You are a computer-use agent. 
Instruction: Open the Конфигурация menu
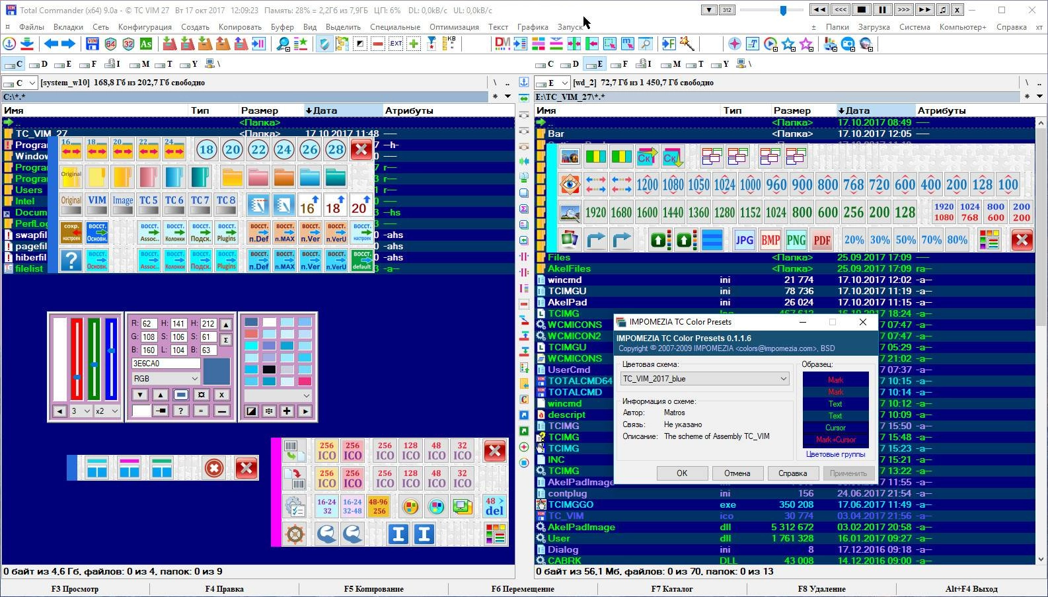tap(145, 27)
